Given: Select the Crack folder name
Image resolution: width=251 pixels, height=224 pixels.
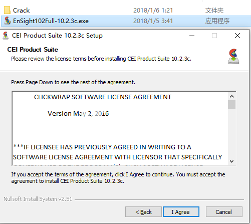Looking at the screenshot, I should pyautogui.click(x=22, y=11).
